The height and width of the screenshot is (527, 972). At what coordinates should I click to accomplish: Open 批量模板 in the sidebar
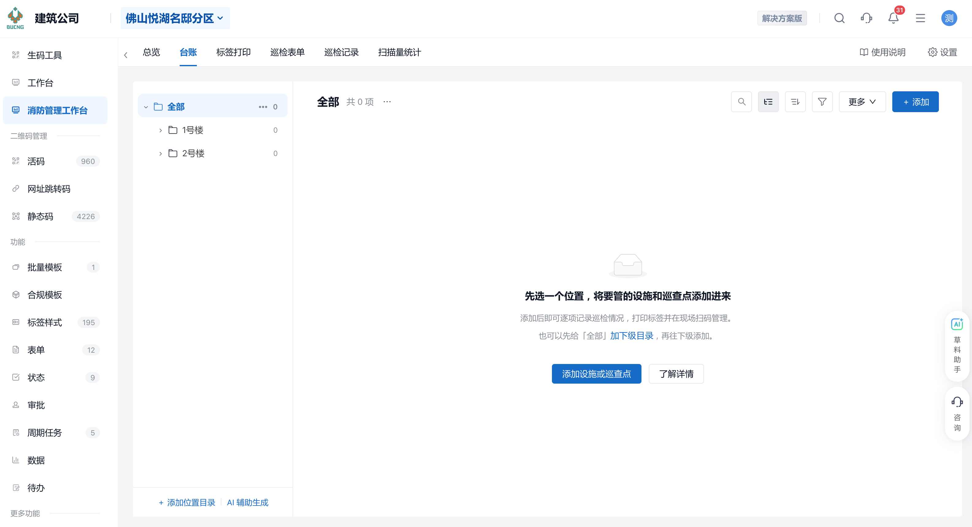coord(55,267)
